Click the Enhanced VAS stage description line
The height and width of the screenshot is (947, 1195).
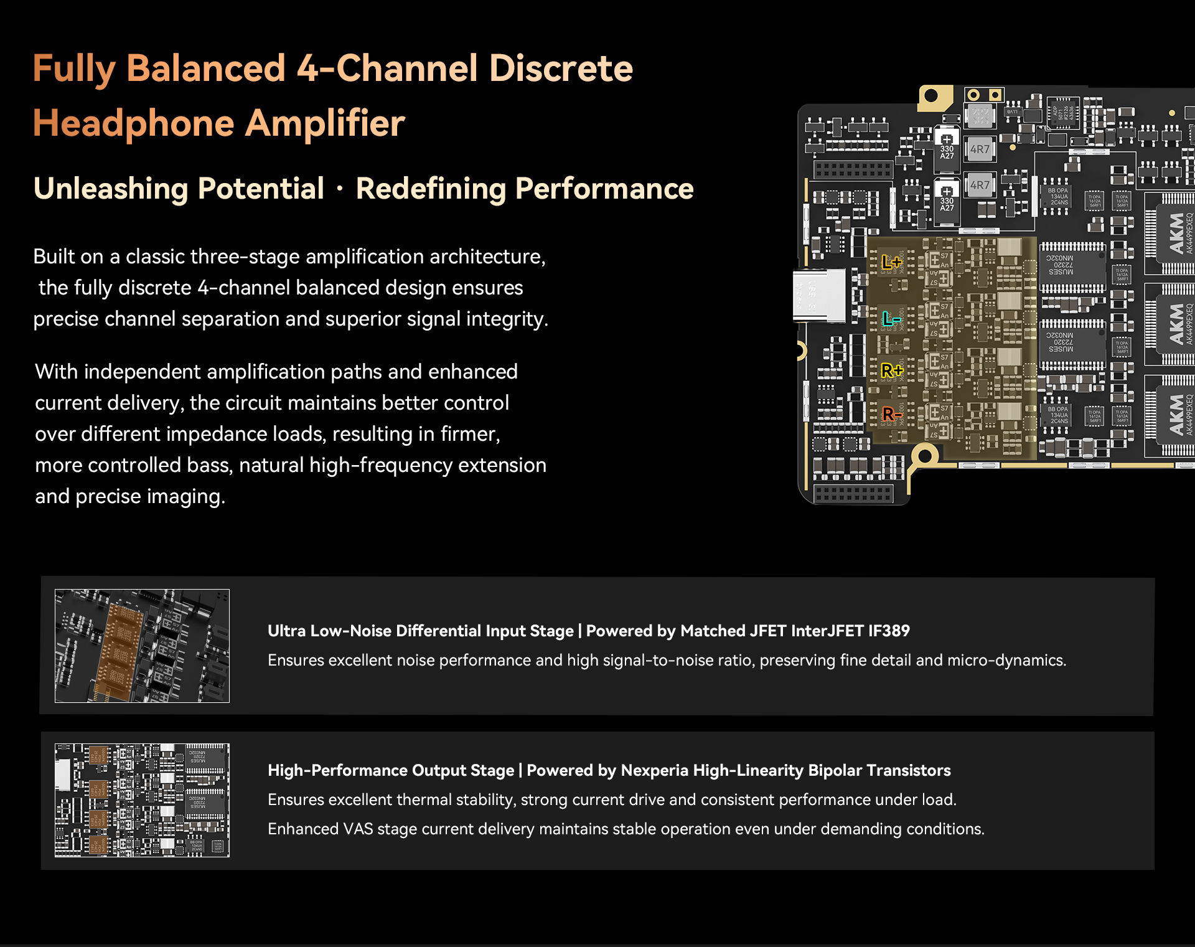pyautogui.click(x=626, y=829)
